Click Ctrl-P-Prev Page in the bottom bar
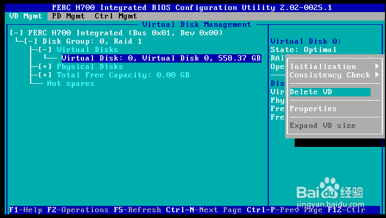386x218 pixels. (x=285, y=210)
